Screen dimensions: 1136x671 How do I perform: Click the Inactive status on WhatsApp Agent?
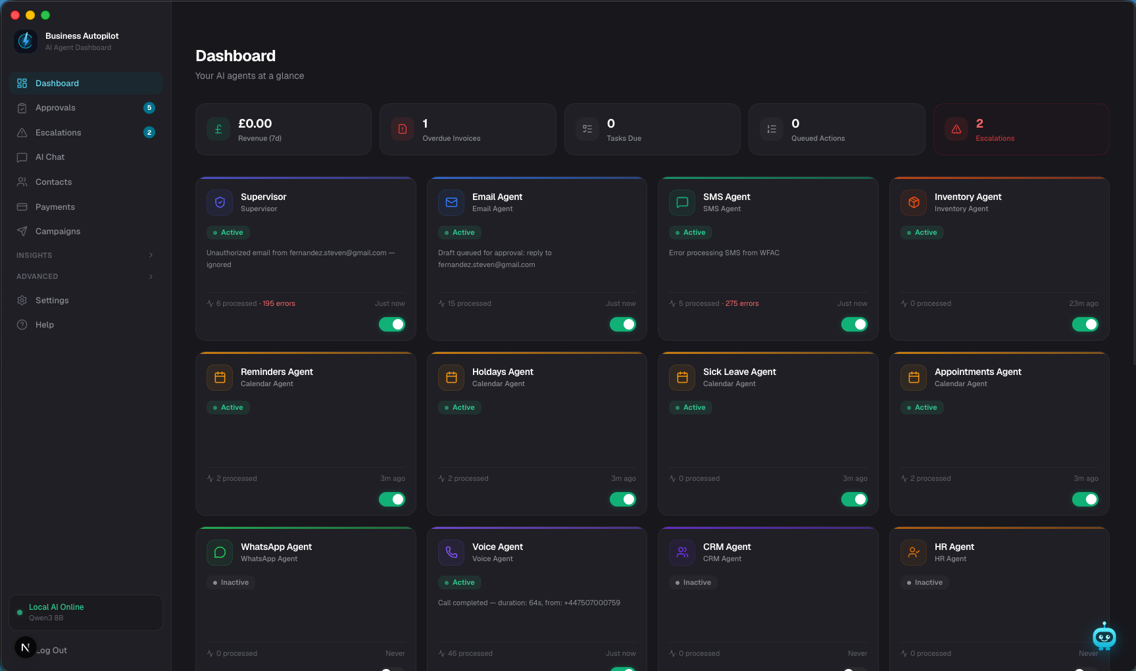231,583
